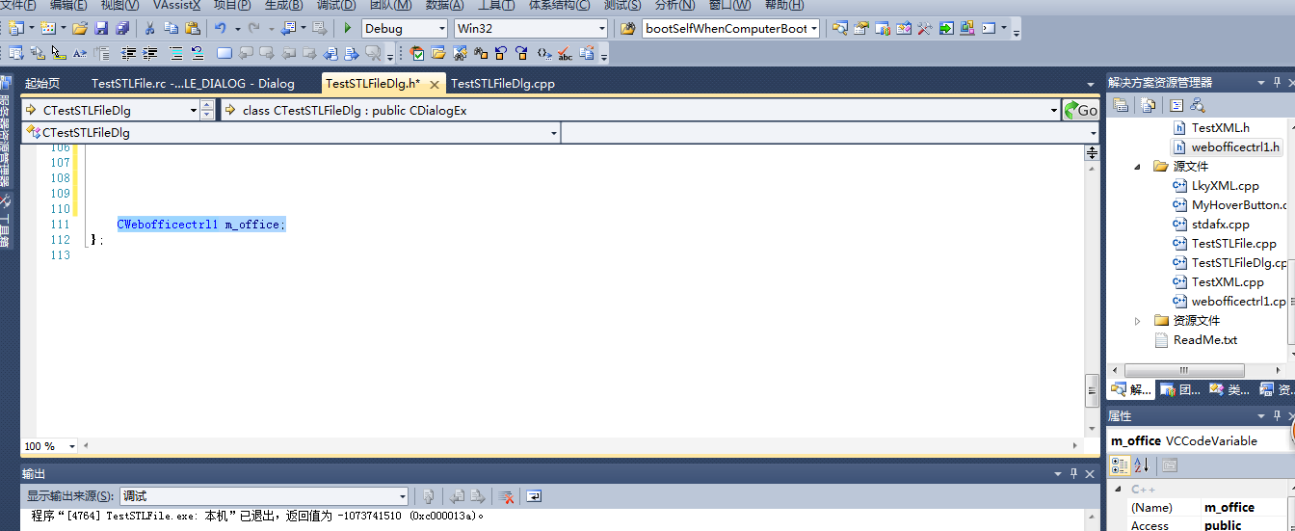Click the Find in Files icon
This screenshot has width=1295, height=531.
tap(628, 29)
